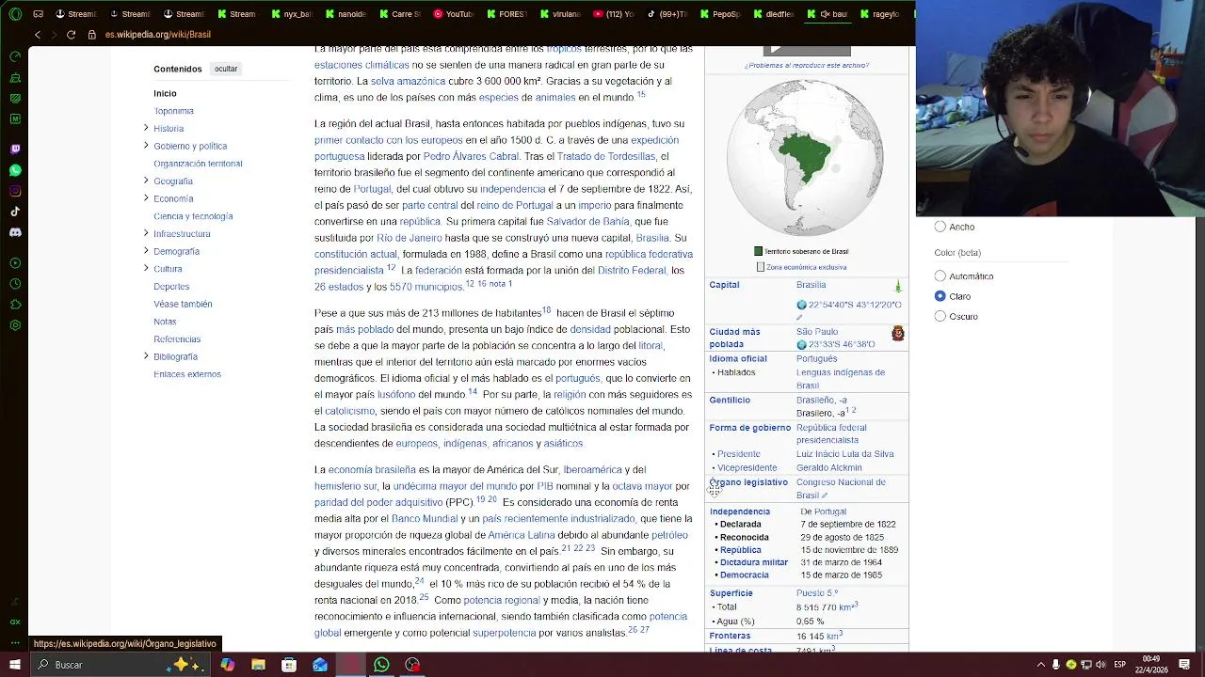Click the São Paulo coat of arms icon
The width and height of the screenshot is (1205, 677).
click(x=898, y=334)
